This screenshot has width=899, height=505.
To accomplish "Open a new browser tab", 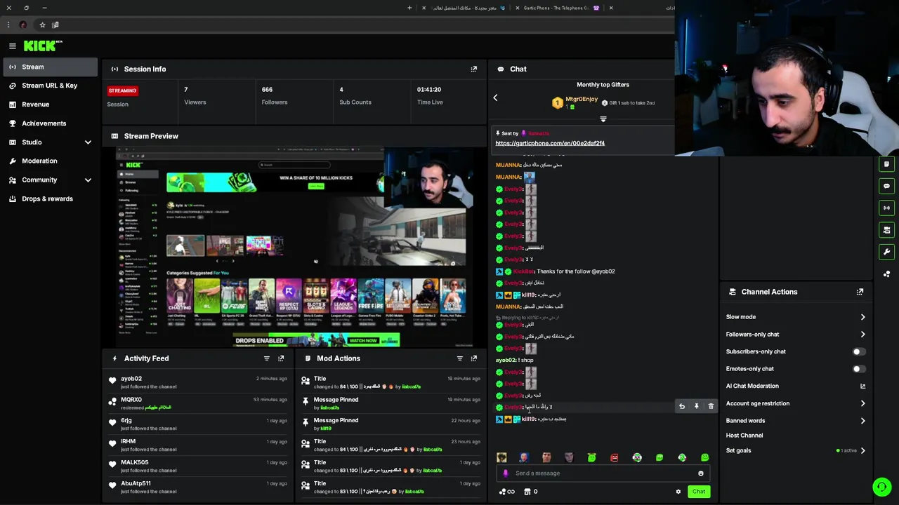I will coord(409,8).
